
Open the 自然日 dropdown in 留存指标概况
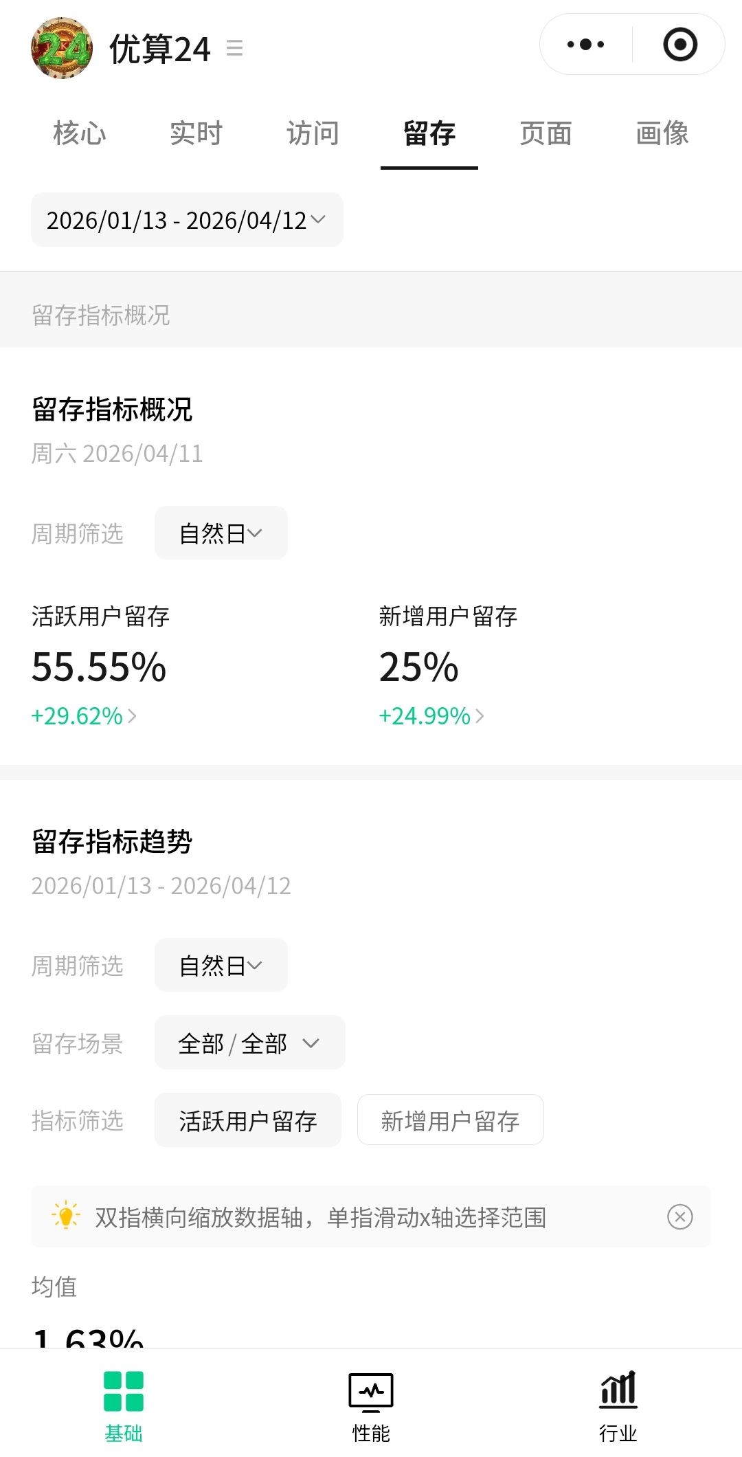(221, 533)
